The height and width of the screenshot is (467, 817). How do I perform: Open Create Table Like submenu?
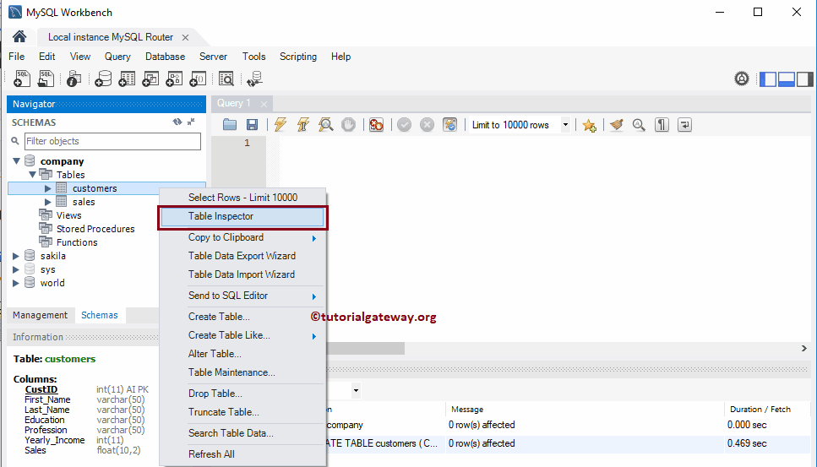click(x=242, y=335)
